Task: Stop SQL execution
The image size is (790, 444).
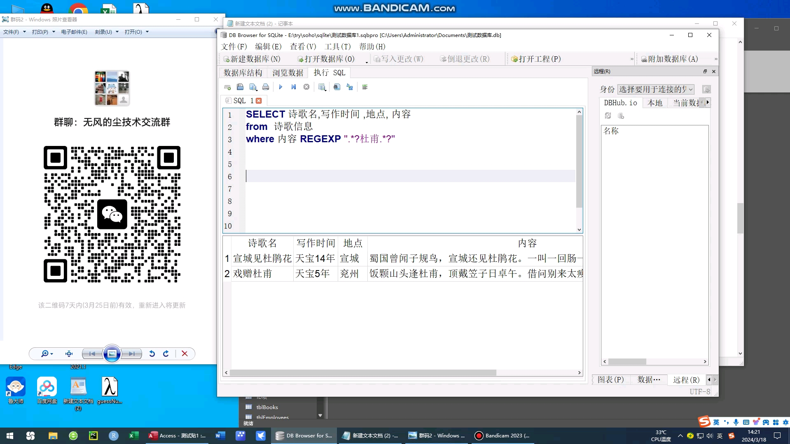Action: (306, 87)
